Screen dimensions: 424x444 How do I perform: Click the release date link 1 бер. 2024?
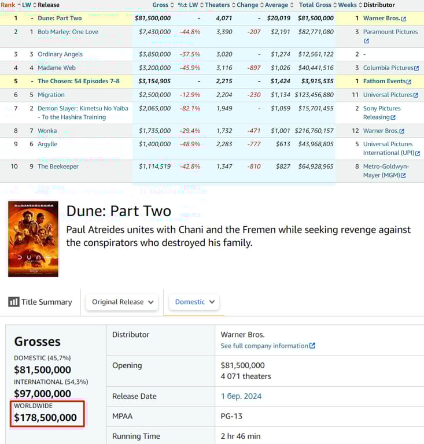click(x=241, y=396)
